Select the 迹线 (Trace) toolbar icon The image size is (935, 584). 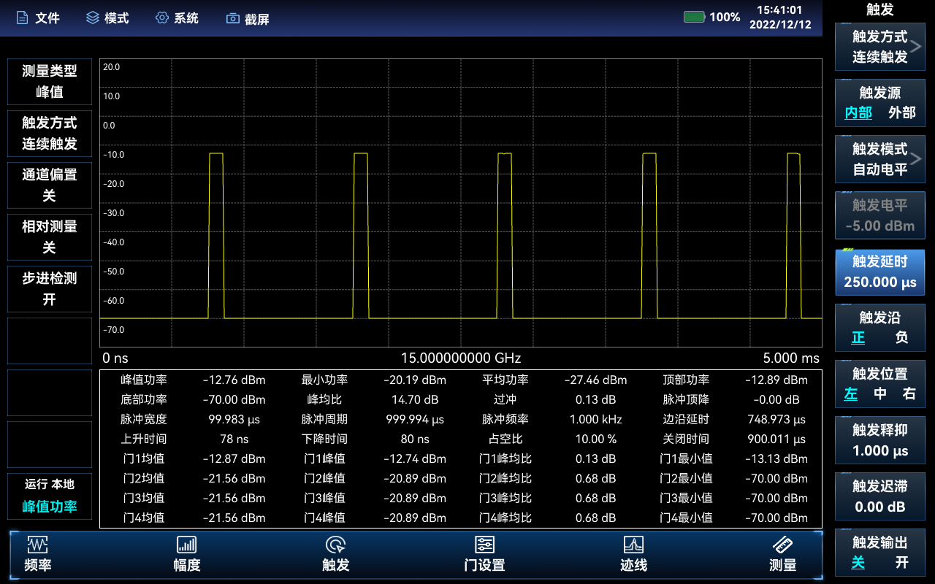(633, 553)
